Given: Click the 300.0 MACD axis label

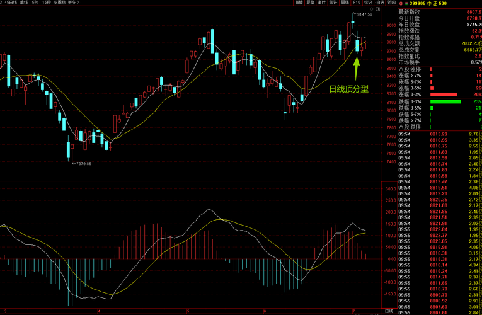Looking at the screenshot, I should click(391, 189).
